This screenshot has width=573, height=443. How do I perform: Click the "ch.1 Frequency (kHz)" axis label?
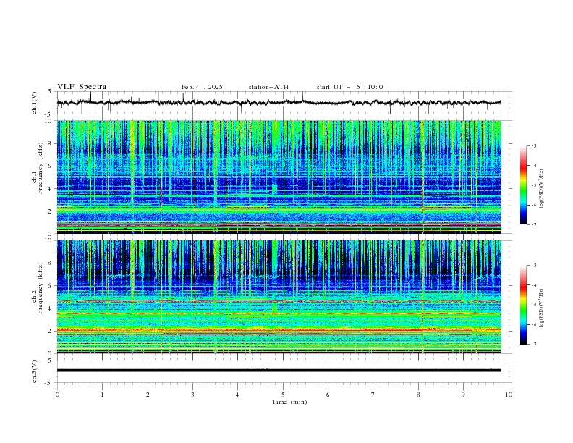click(38, 168)
